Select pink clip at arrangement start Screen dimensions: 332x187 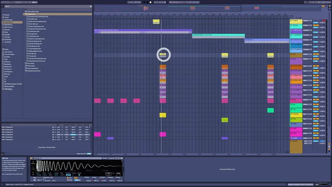click(98, 101)
